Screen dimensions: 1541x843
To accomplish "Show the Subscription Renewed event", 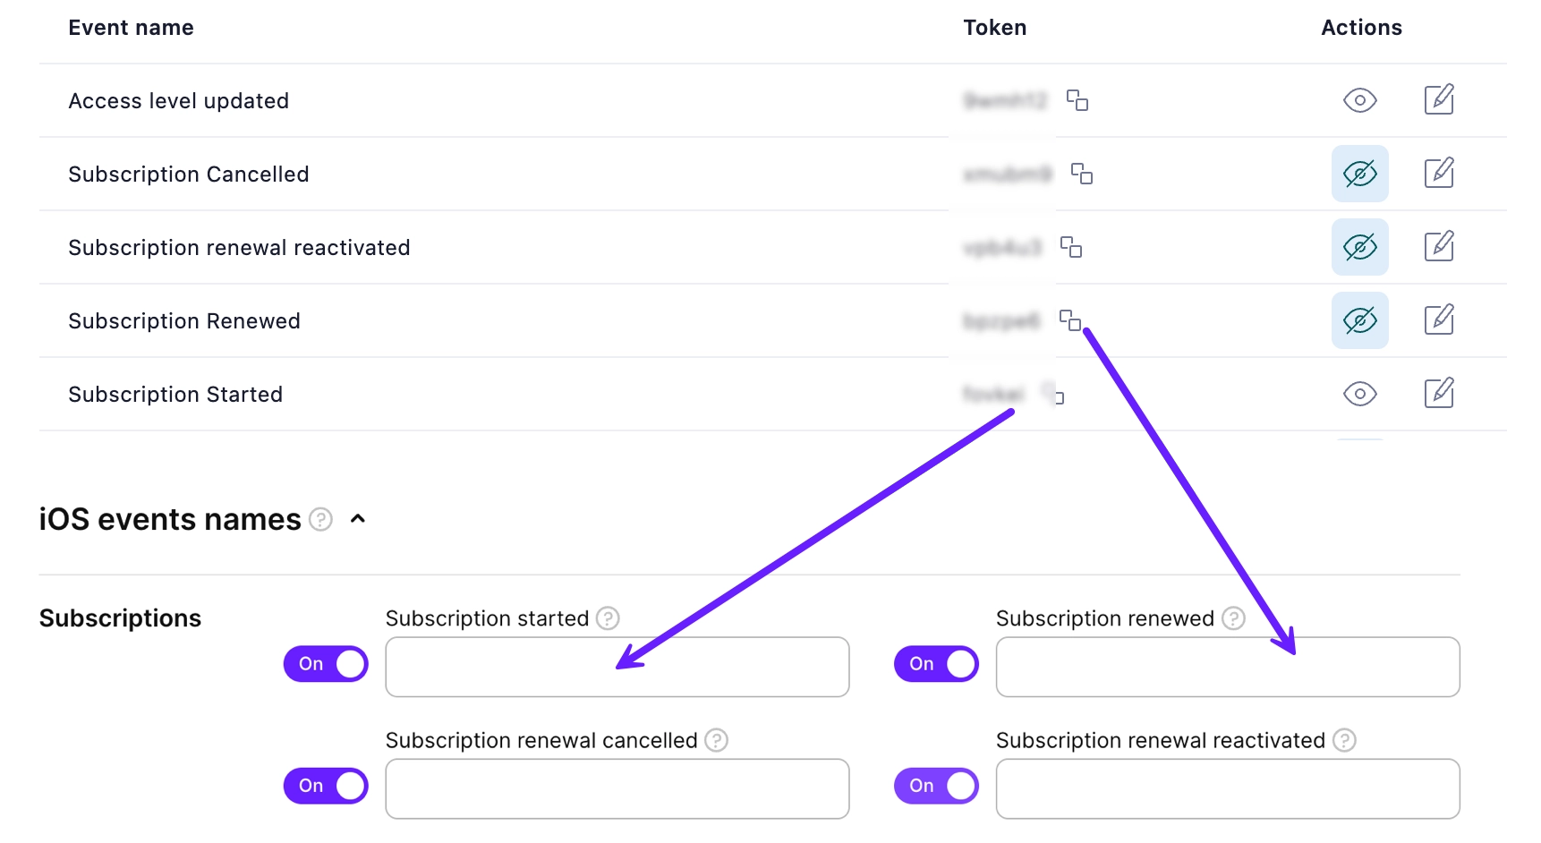I will 1359,320.
